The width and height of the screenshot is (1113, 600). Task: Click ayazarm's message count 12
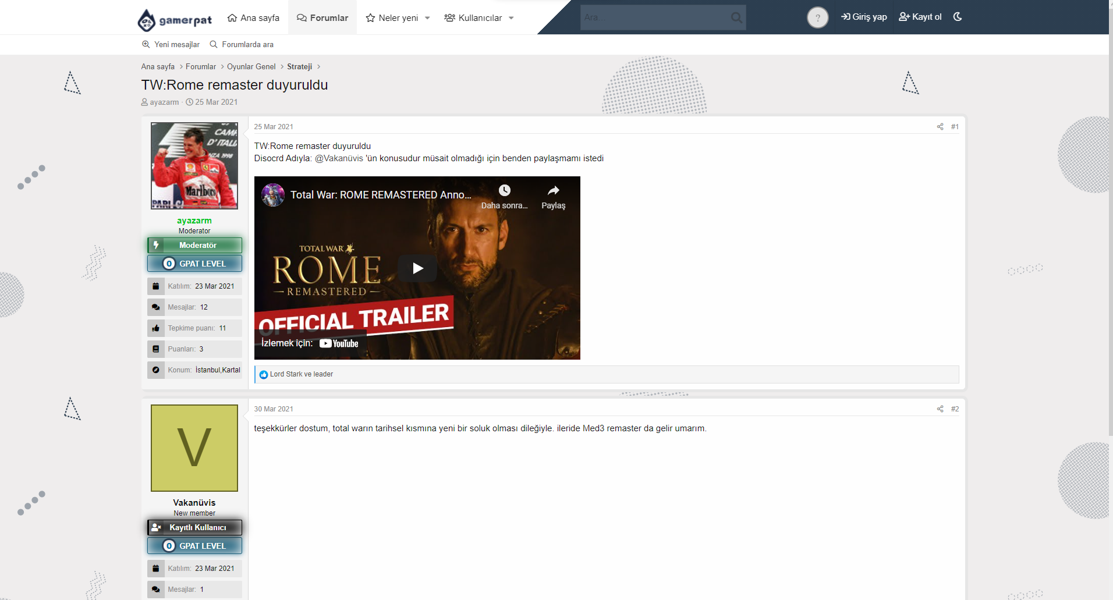click(x=204, y=307)
